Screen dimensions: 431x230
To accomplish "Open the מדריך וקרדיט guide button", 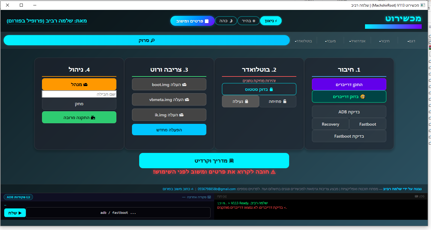I will pos(214,161).
